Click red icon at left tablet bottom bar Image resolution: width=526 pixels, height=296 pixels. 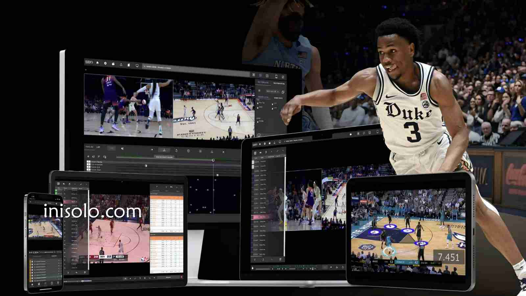181,277
